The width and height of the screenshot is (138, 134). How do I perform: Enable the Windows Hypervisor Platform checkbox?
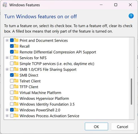pos(12,98)
